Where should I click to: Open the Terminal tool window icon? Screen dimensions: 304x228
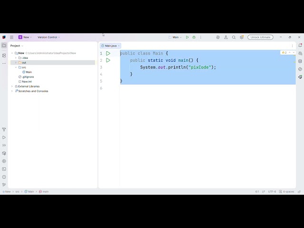pyautogui.click(x=4, y=169)
